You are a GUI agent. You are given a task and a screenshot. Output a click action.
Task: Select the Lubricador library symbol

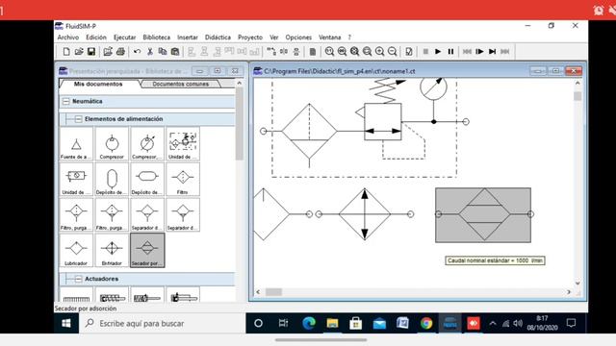click(76, 250)
